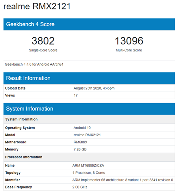Click the Operating System value Android 10
Image resolution: width=176 pixels, height=193 pixels.
(82, 128)
